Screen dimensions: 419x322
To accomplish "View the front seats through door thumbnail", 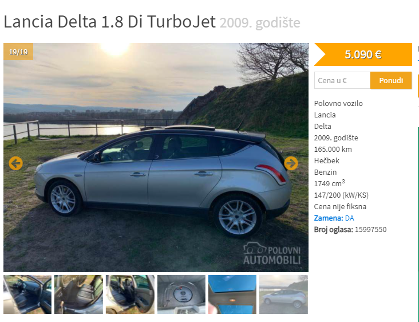I will [130, 294].
